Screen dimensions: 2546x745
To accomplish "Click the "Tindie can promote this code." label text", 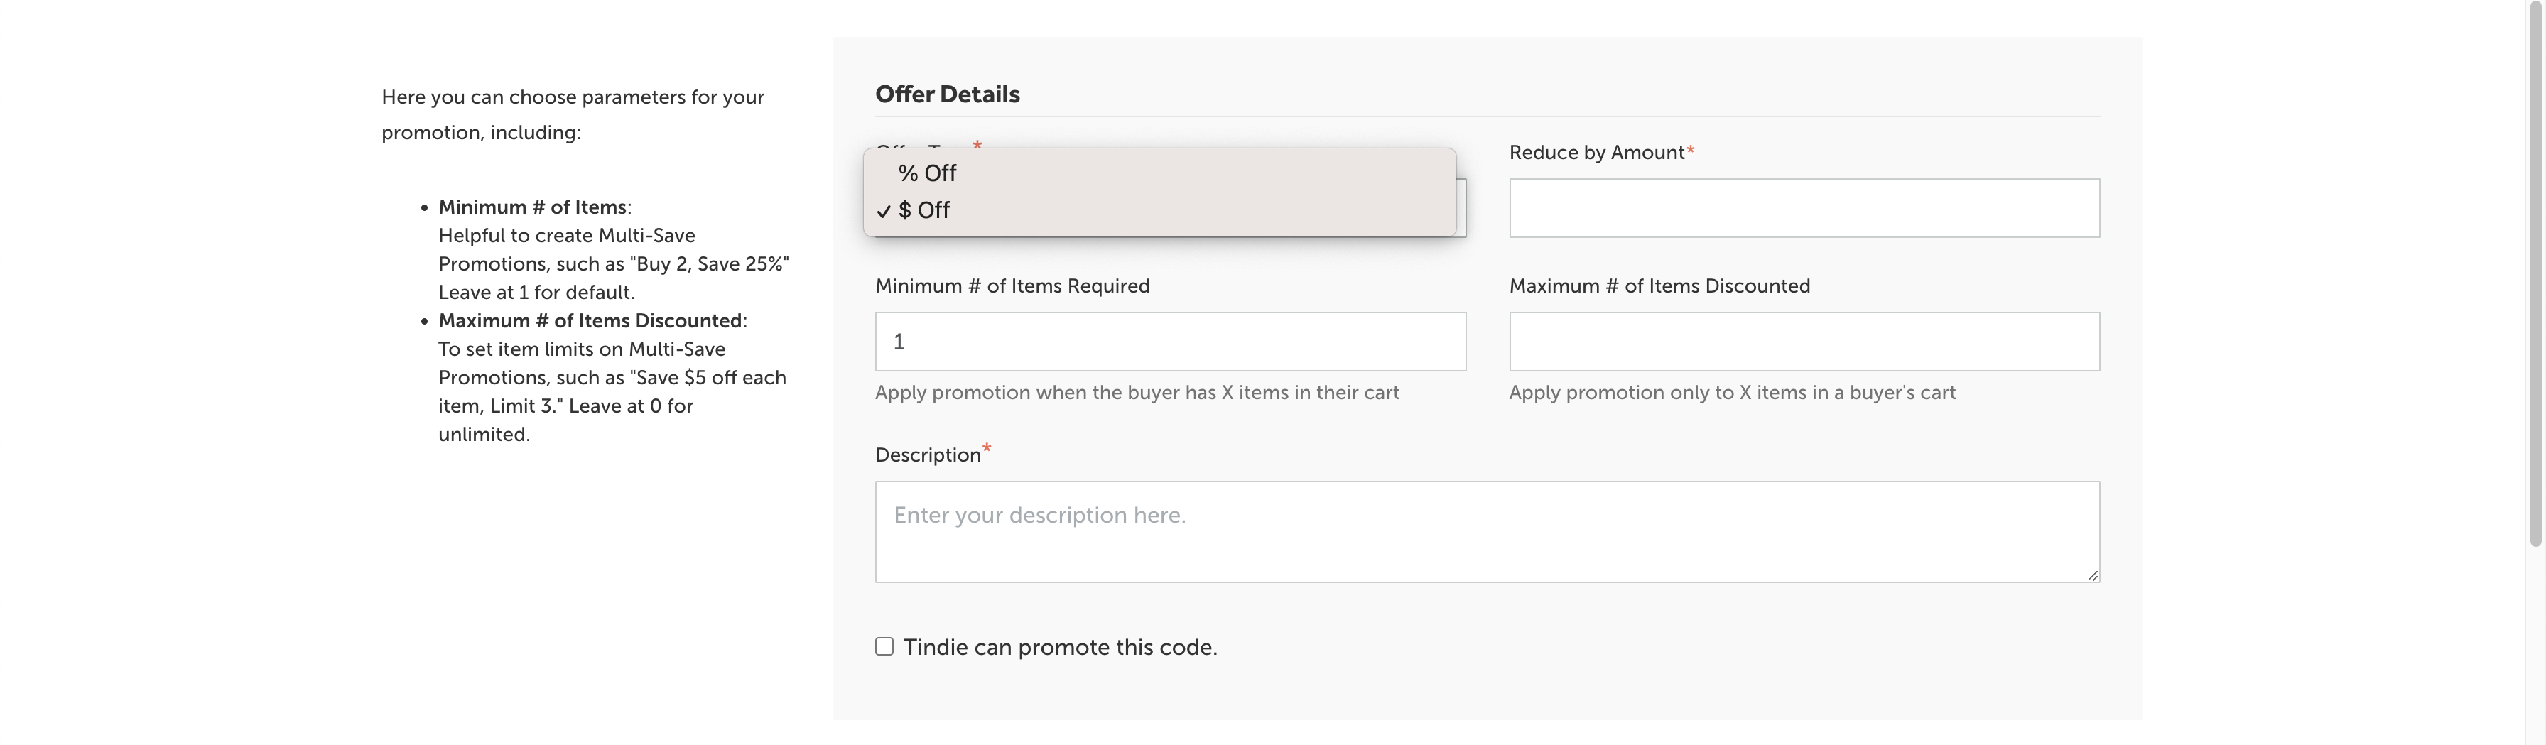I will tap(1059, 647).
